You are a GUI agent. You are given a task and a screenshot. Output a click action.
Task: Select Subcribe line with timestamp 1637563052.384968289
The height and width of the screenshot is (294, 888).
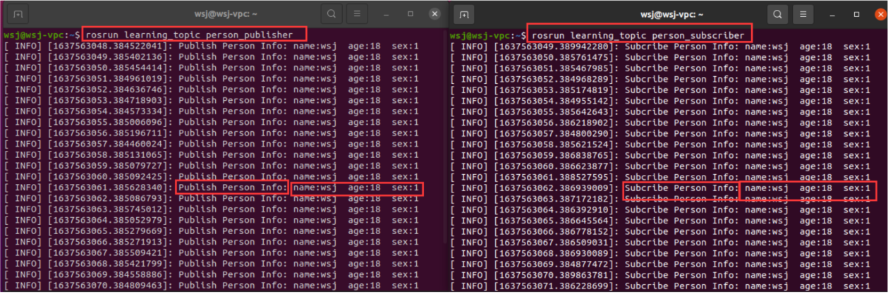click(659, 80)
